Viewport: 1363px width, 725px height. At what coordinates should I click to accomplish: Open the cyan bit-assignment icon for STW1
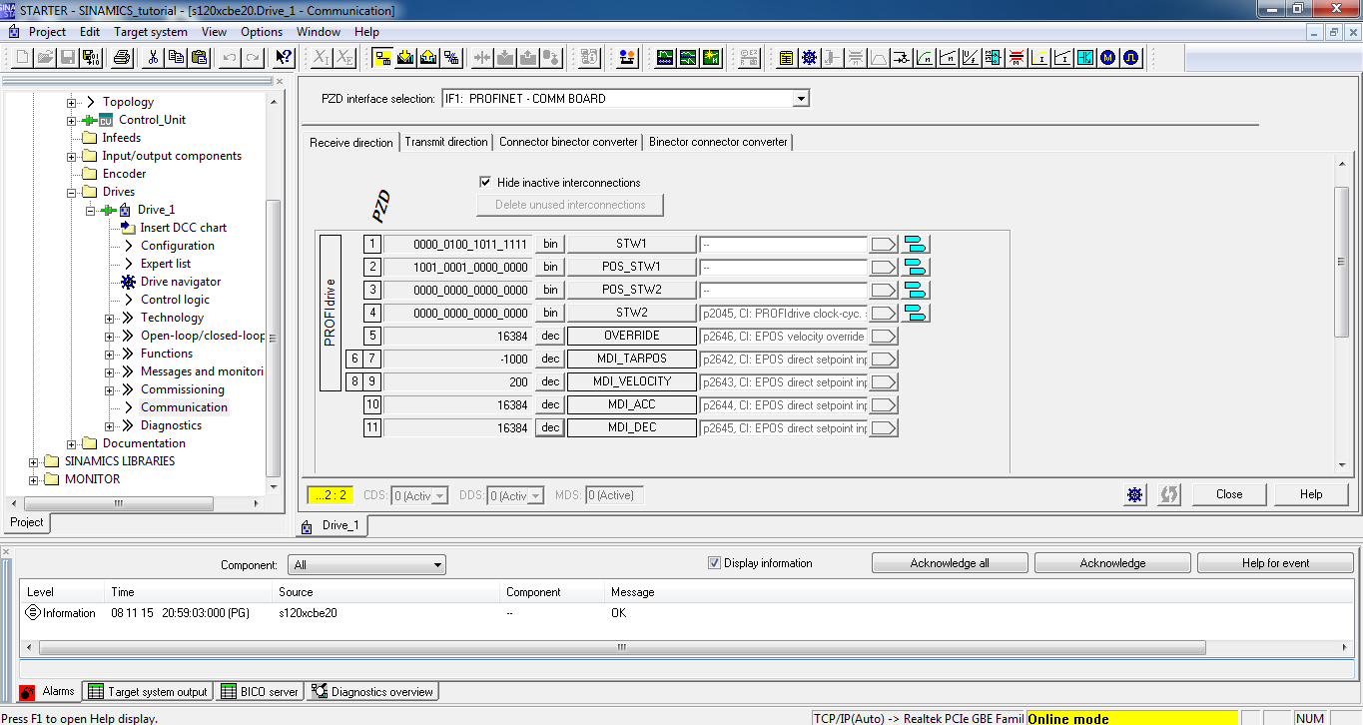(916, 244)
